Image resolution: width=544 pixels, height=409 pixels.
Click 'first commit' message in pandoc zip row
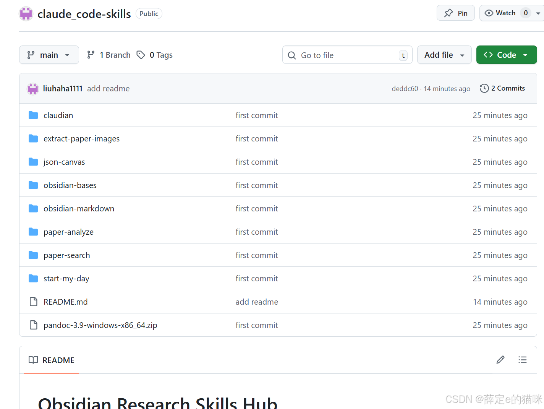click(x=257, y=325)
